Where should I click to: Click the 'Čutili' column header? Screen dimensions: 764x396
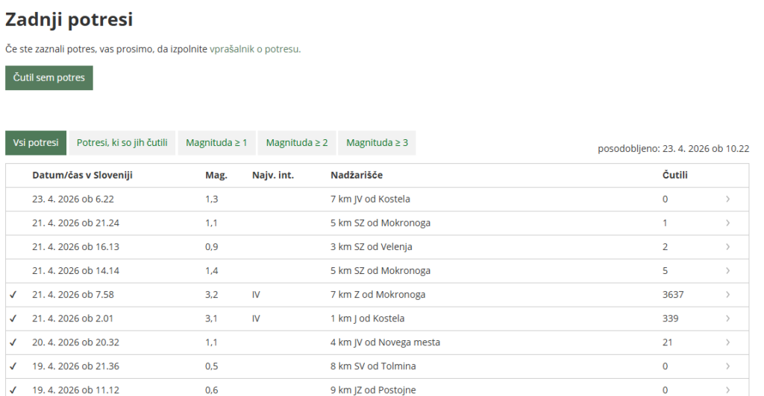click(674, 176)
